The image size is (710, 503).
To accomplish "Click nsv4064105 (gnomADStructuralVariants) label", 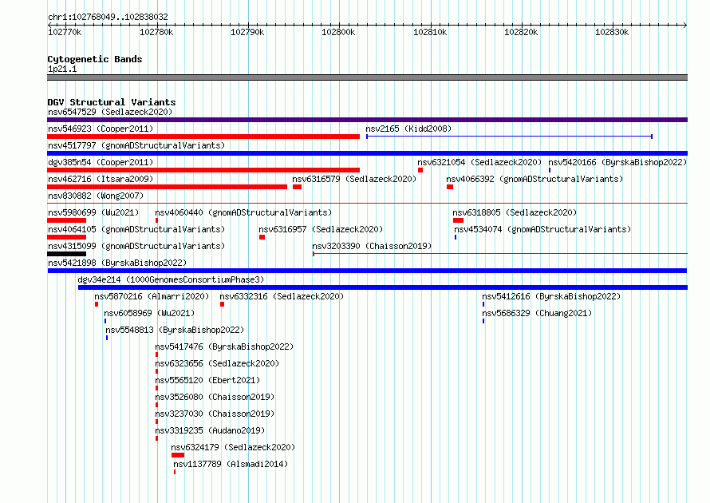I will (x=136, y=229).
